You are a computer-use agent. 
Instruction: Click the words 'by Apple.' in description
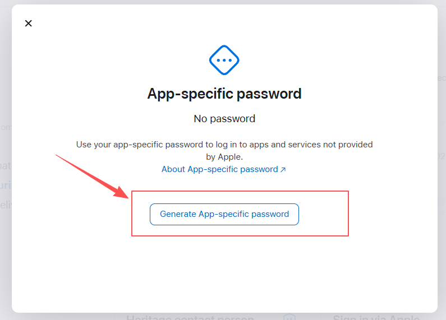[224, 157]
